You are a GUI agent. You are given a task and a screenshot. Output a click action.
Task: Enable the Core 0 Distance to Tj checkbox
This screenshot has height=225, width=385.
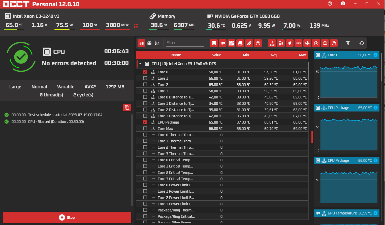pos(145,97)
